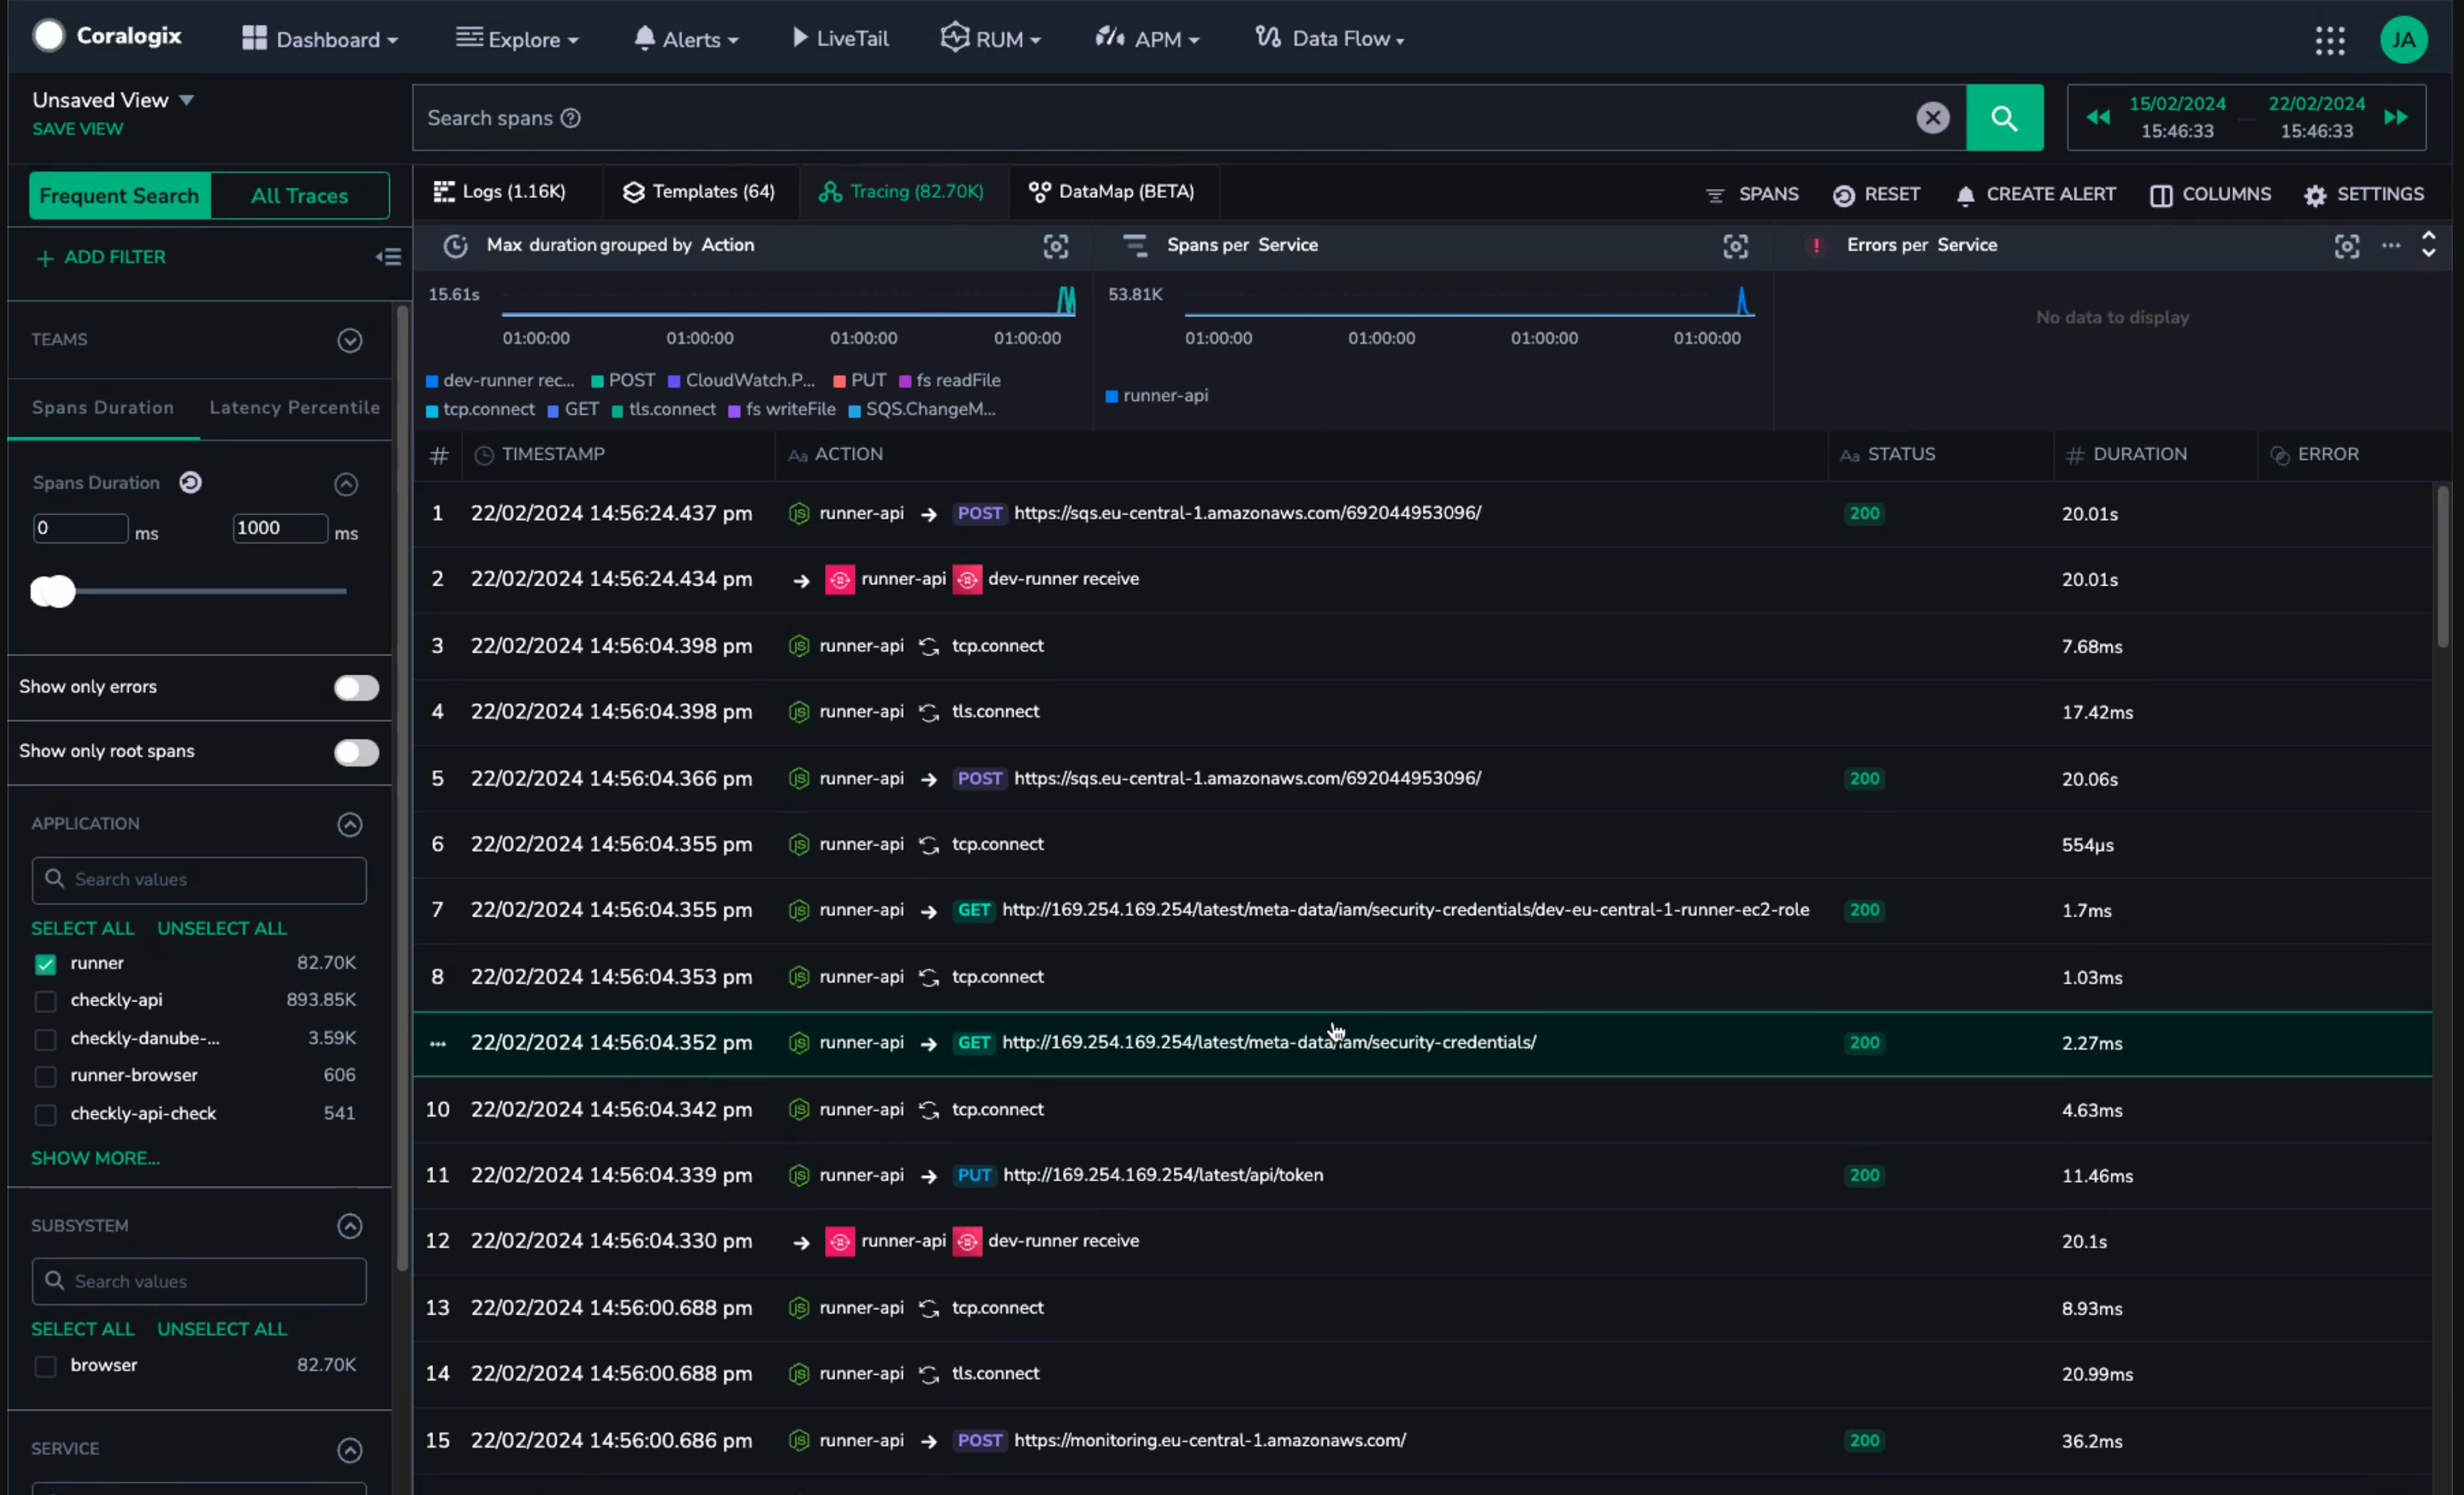Click the SHOW MORE applications link
Image resolution: width=2464 pixels, height=1495 pixels.
click(x=95, y=1158)
